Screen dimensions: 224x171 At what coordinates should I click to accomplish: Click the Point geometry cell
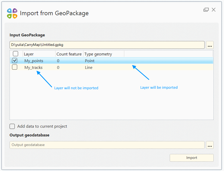pyautogui.click(x=90, y=61)
